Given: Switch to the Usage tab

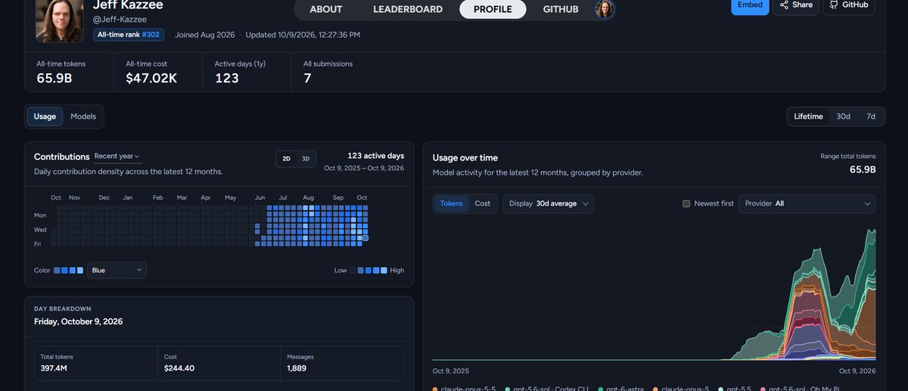Looking at the screenshot, I should point(45,116).
